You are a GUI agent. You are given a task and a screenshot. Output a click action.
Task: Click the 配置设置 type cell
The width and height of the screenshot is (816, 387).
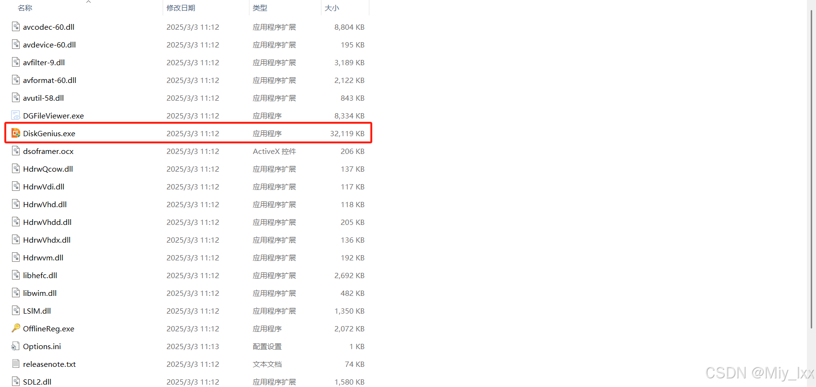pyautogui.click(x=267, y=347)
